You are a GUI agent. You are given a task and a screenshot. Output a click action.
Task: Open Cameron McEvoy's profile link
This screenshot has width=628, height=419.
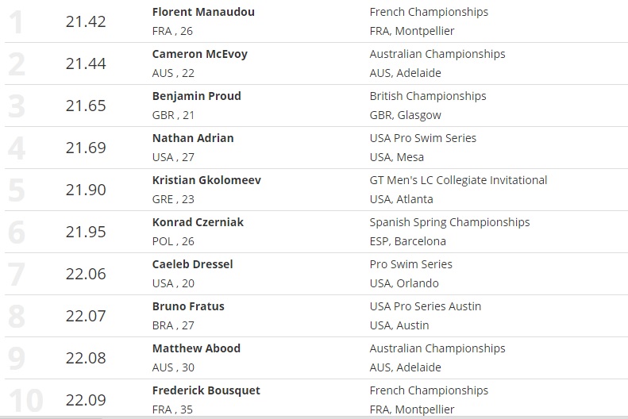201,54
